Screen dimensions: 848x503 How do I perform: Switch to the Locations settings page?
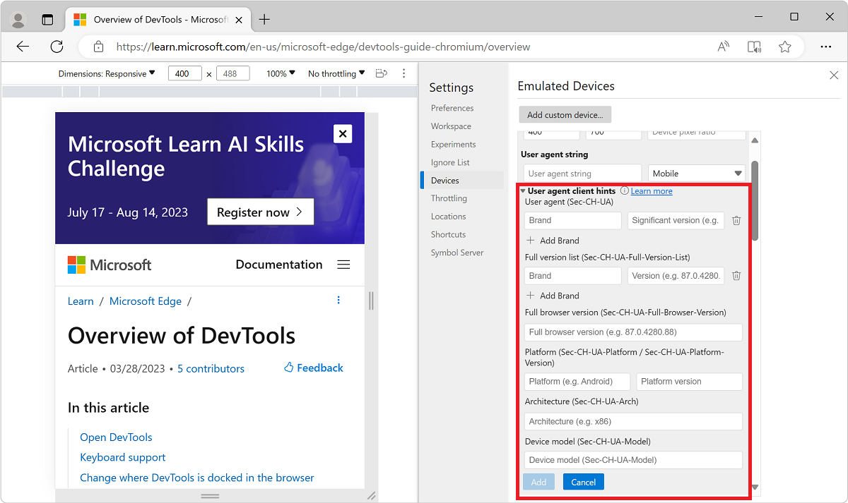pyautogui.click(x=448, y=216)
